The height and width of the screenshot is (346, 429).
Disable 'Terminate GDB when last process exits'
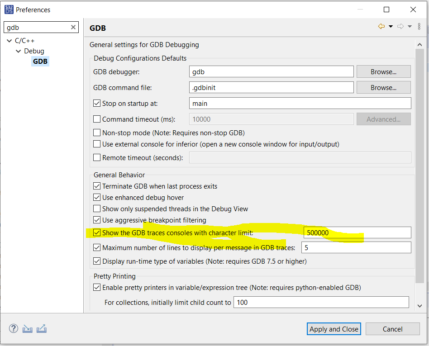97,186
